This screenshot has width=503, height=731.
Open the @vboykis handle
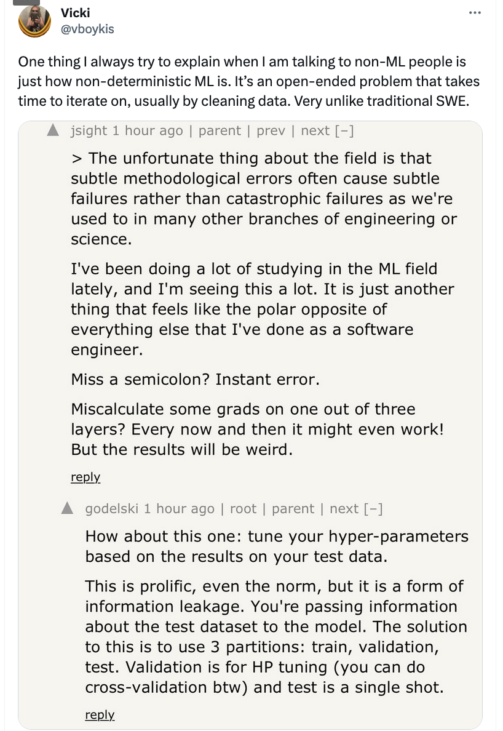point(87,29)
